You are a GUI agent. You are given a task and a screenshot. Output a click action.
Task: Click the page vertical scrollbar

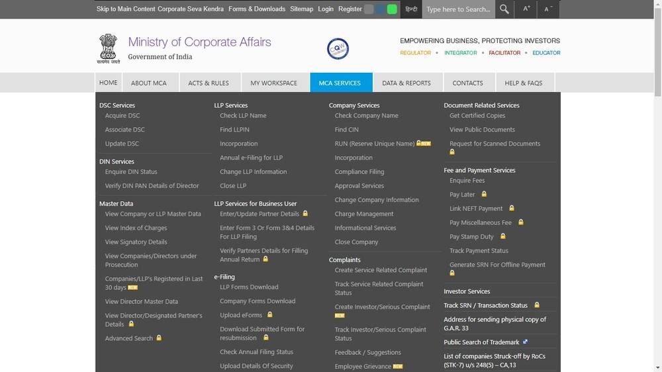[x=657, y=199]
